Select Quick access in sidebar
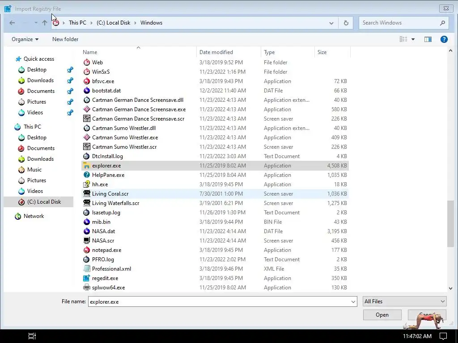 click(39, 59)
